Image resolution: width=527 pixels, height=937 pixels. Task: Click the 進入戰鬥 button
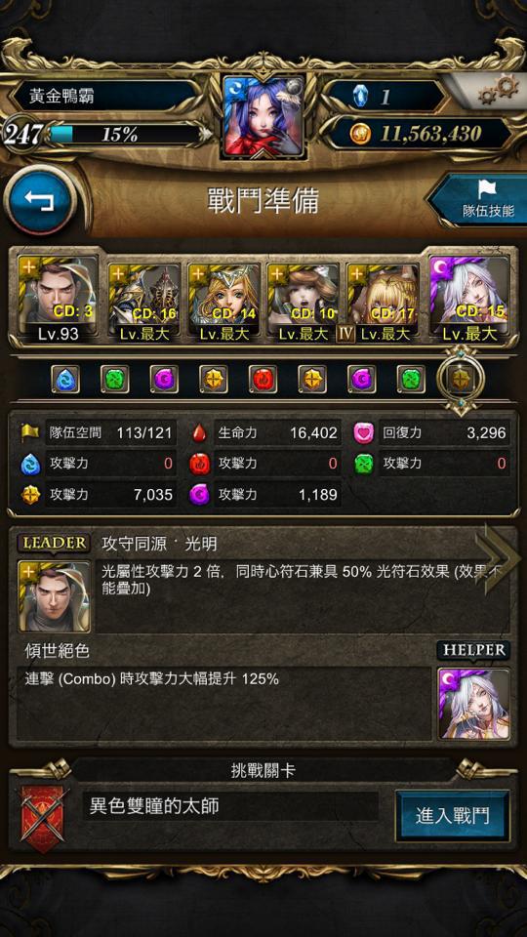[452, 816]
